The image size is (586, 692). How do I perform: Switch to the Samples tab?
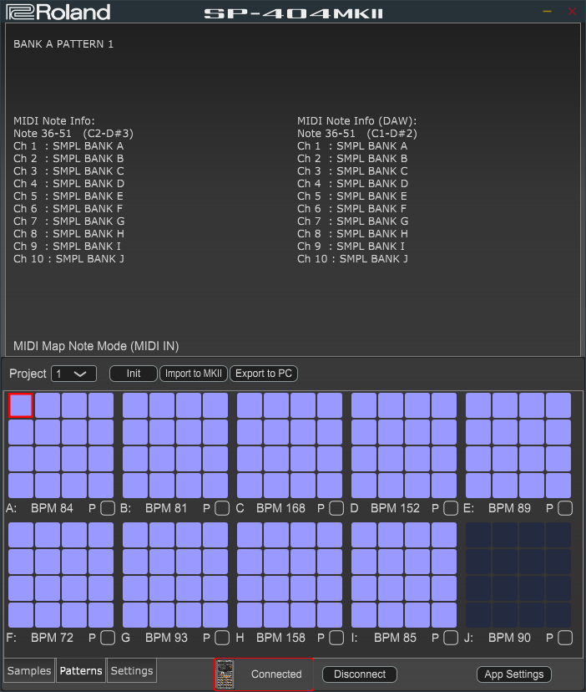[x=29, y=670]
